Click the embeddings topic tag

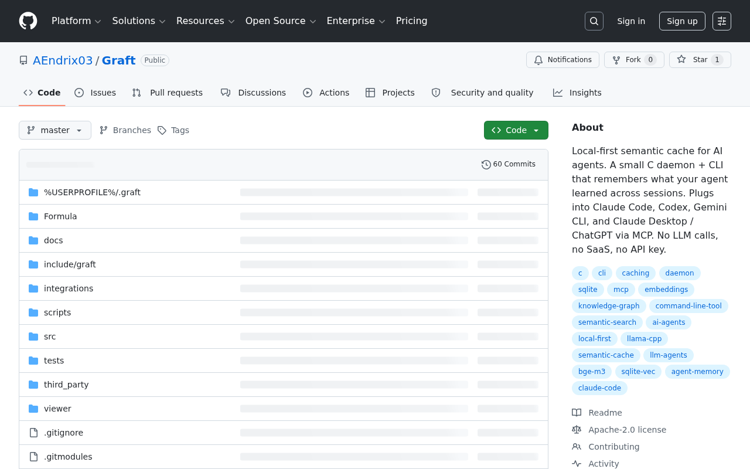pyautogui.click(x=666, y=290)
